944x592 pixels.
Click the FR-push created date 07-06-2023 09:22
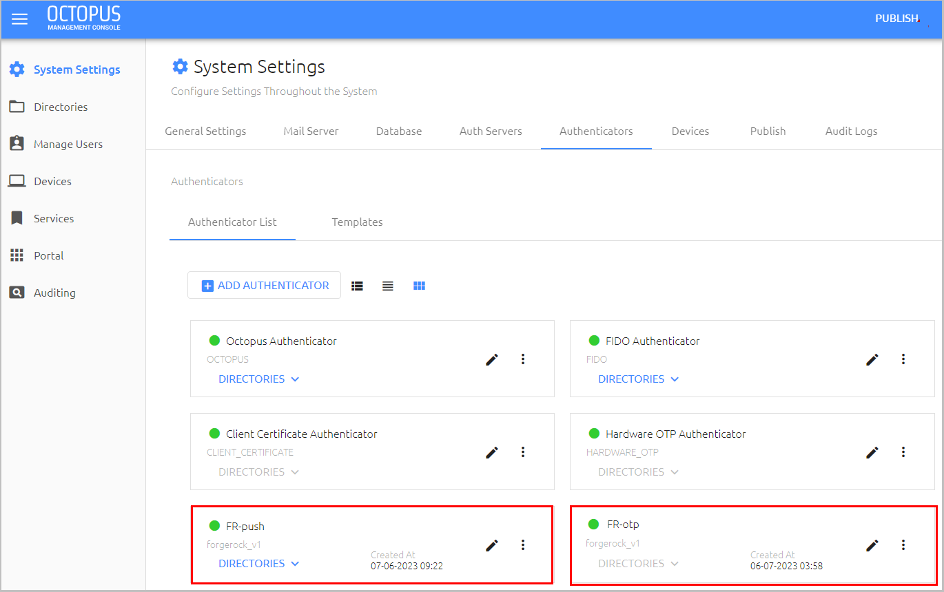pyautogui.click(x=407, y=566)
